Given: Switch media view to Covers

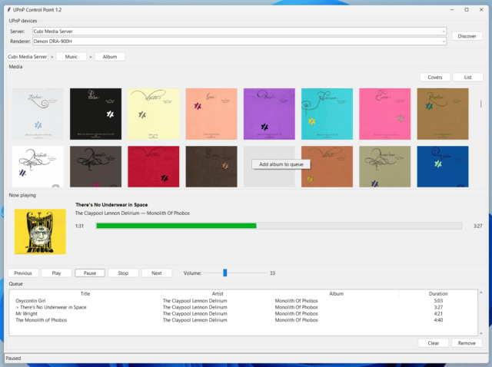Looking at the screenshot, I should (435, 77).
